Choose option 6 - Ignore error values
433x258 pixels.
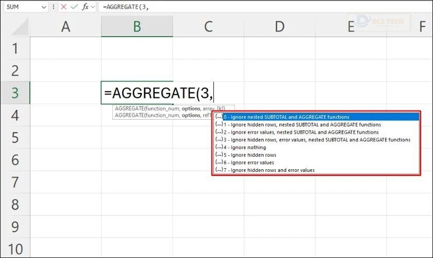tap(317, 163)
